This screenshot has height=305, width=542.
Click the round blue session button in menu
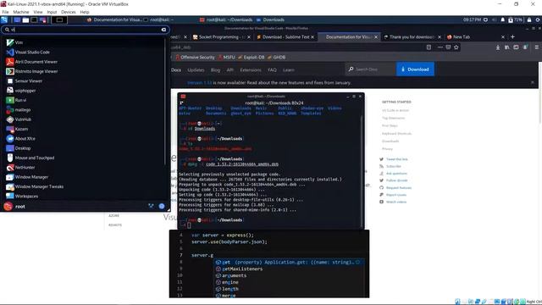162,206
